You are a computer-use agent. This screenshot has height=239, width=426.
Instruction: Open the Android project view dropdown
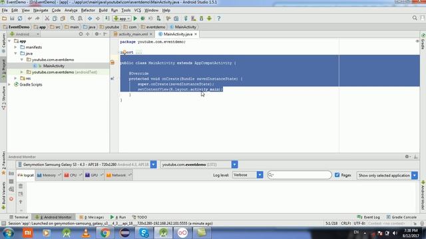tap(25, 34)
